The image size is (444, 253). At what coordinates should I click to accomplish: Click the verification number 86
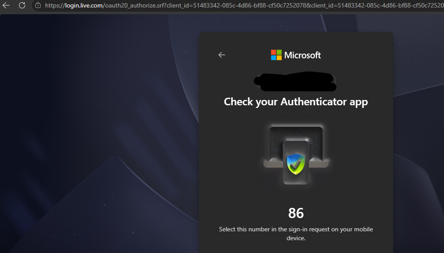[x=296, y=213]
